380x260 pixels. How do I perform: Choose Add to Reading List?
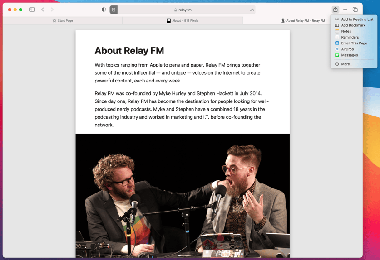point(354,19)
